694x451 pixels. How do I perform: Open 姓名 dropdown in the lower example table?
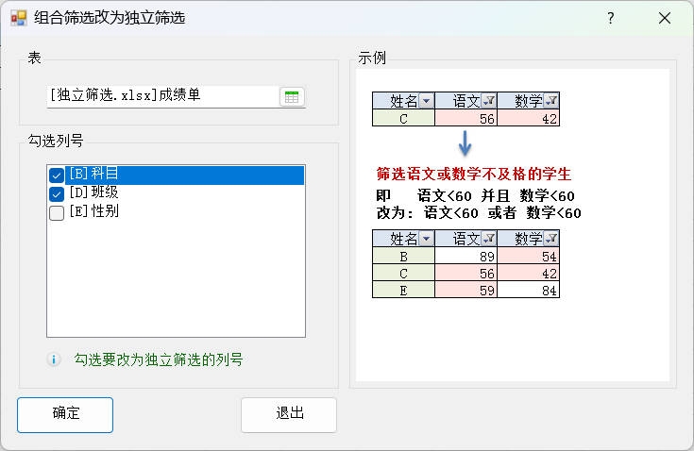[x=426, y=239]
